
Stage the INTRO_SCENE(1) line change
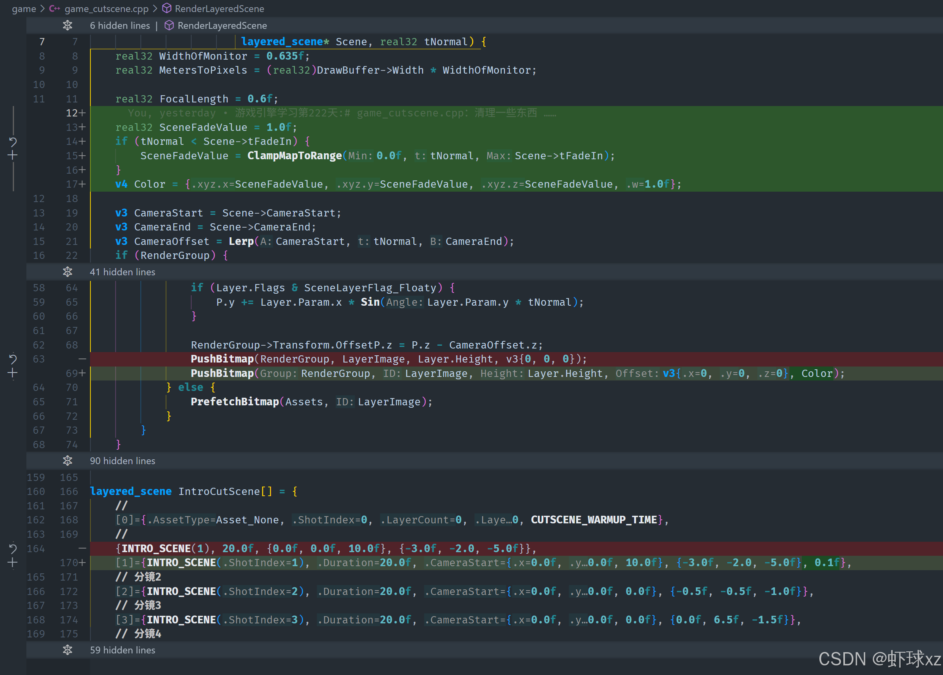[x=12, y=563]
